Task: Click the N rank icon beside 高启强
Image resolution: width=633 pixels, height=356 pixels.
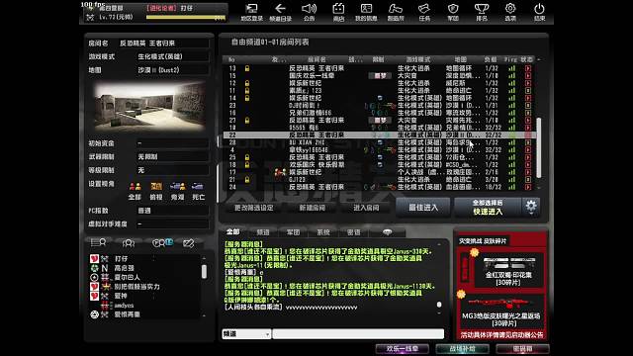Action: 105,268
